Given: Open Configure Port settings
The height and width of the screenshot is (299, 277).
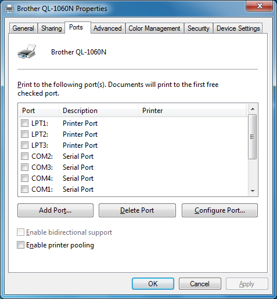Looking at the screenshot, I should [220, 210].
